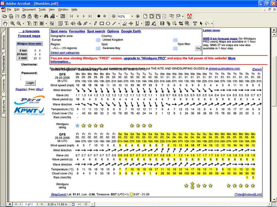Select the Spell Check ABC icon
This screenshot has height=207, width=277.
tap(147, 23)
